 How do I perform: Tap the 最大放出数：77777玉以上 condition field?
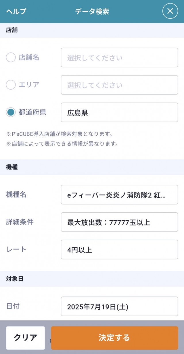point(119,222)
